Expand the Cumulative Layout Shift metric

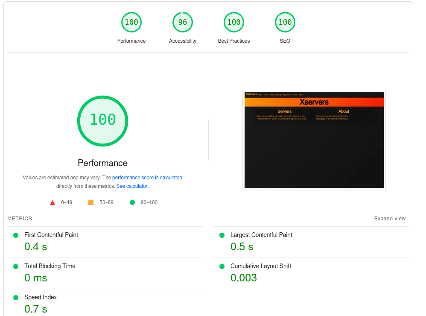pyautogui.click(x=260, y=266)
